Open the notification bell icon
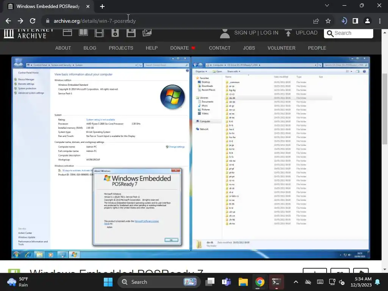Viewport: 388px width, 291px height. click(378, 282)
